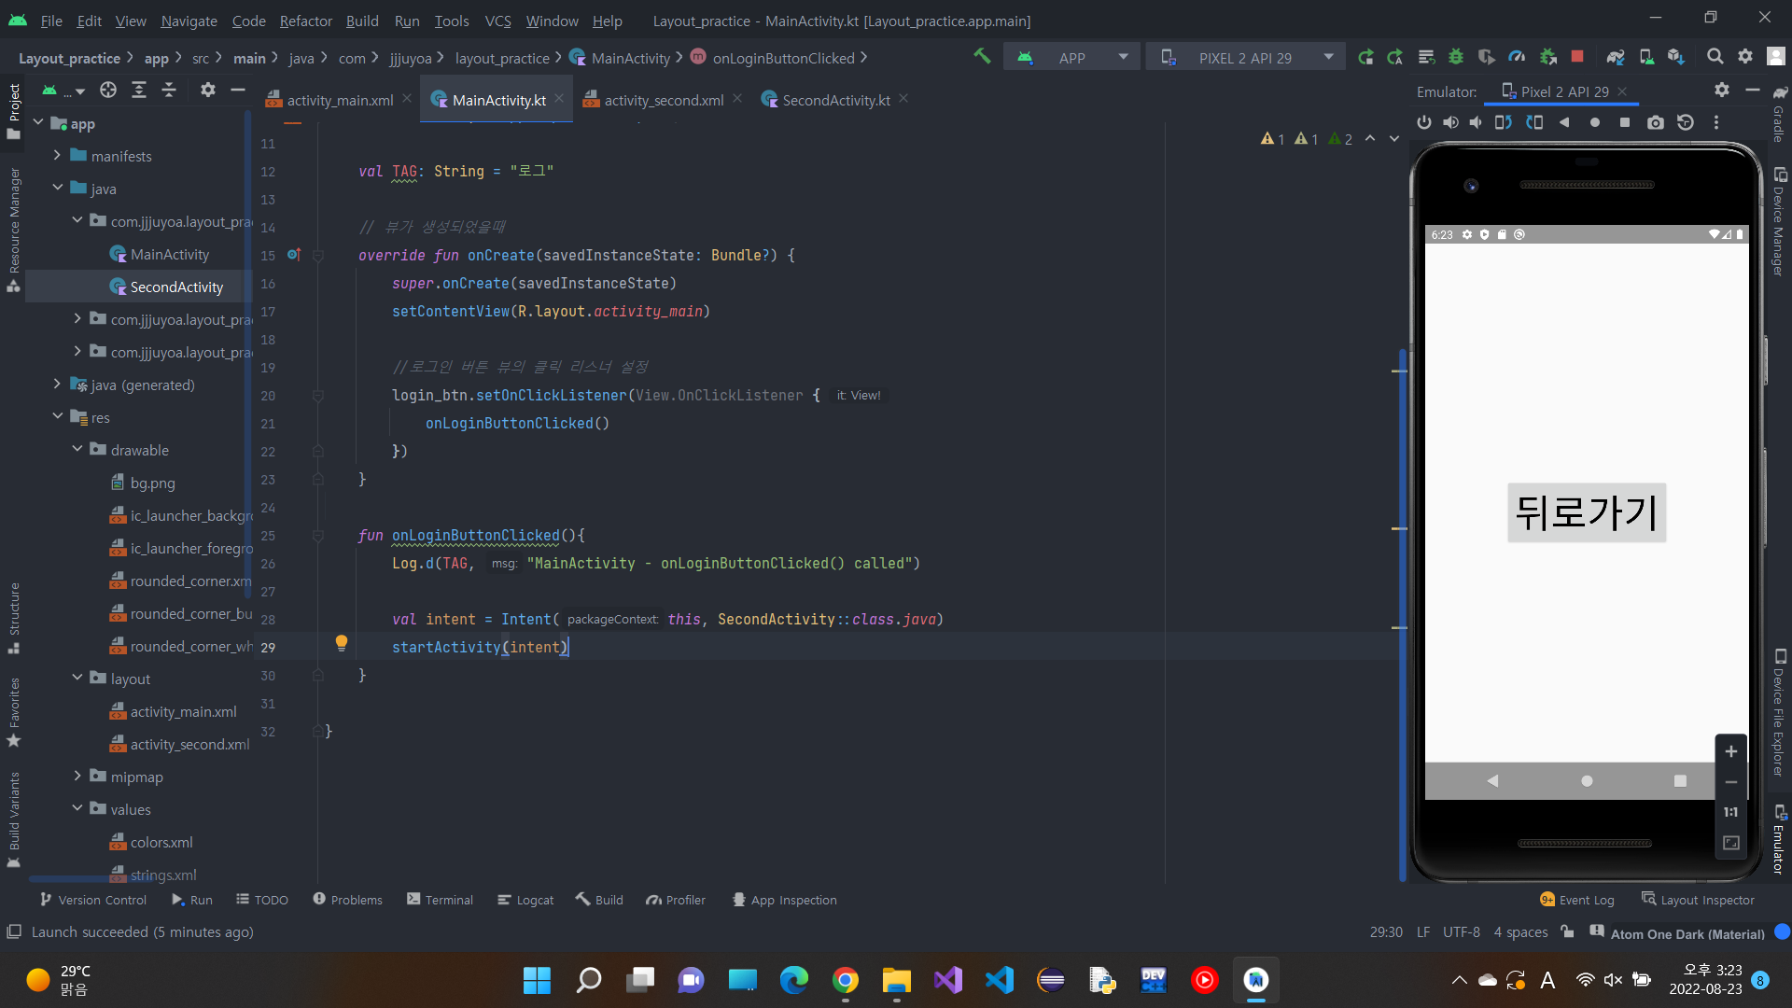This screenshot has width=1792, height=1008.
Task: Click the Debug app bug icon
Action: pyautogui.click(x=1455, y=57)
